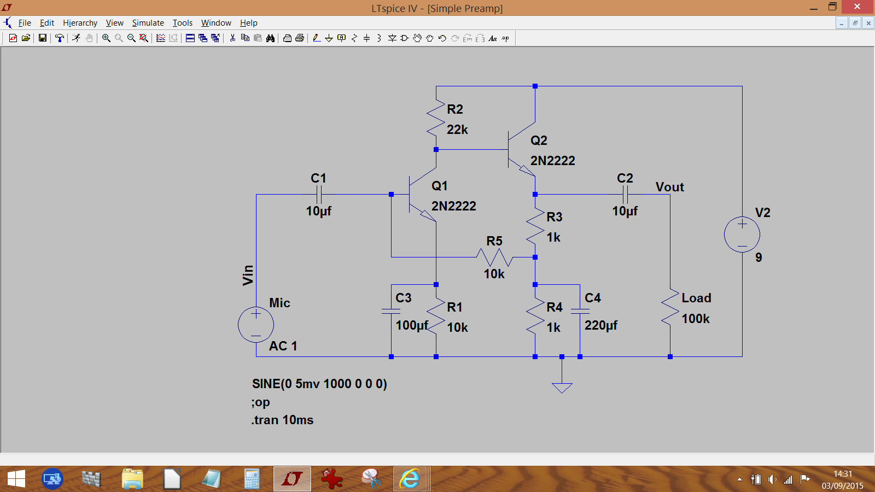Open the Hierarchy menu
Image resolution: width=875 pixels, height=492 pixels.
tap(80, 23)
